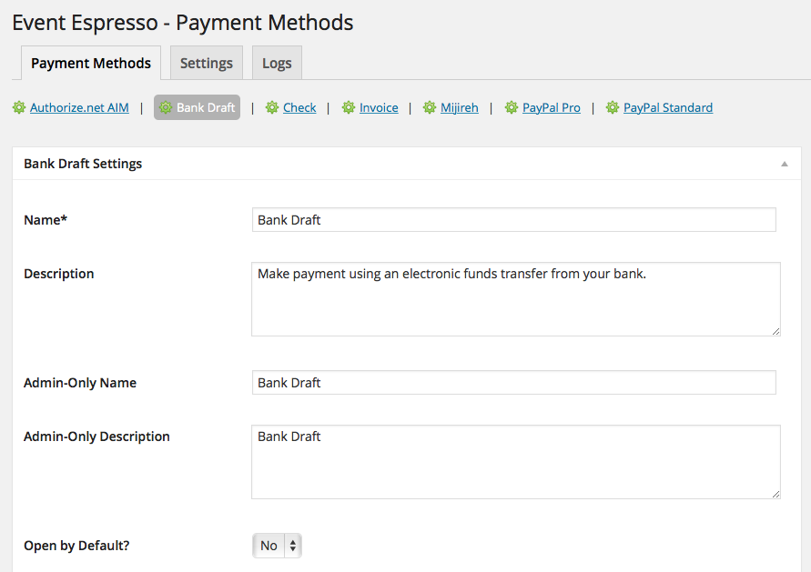Click the gear icon beside Mijireh
Viewport: 811px width, 572px height.
tap(430, 107)
